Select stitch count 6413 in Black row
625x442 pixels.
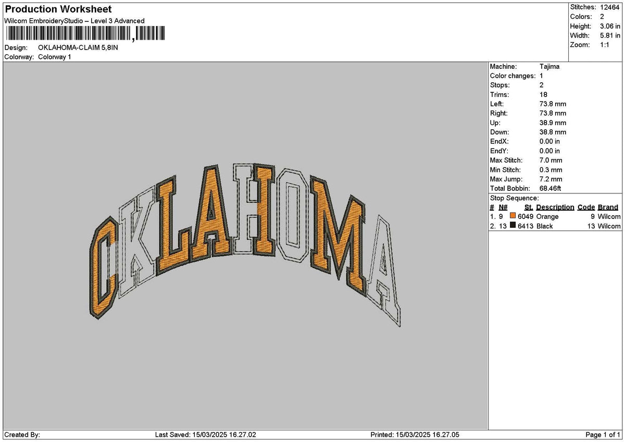point(526,226)
